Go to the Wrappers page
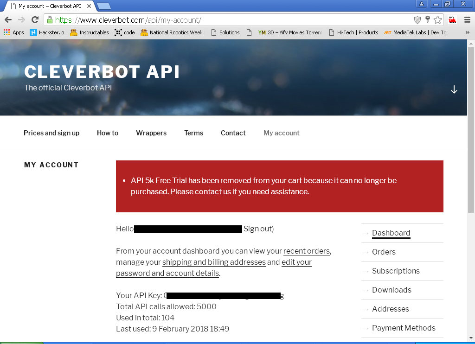 (151, 133)
